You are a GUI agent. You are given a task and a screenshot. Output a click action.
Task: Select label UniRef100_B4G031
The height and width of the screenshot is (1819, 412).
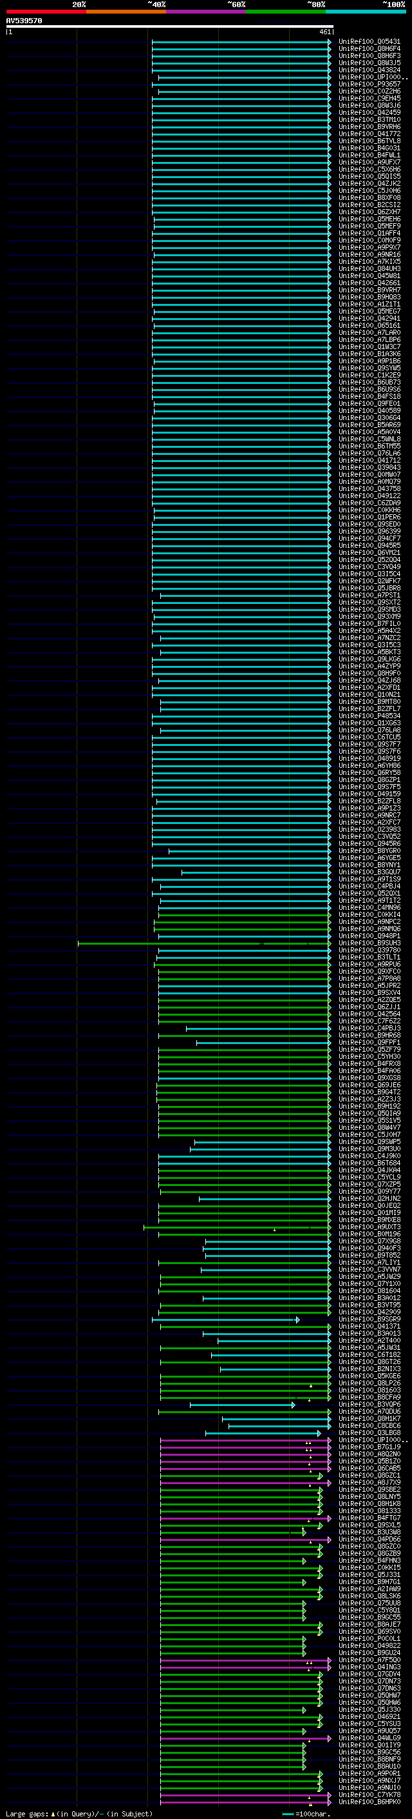(369, 148)
